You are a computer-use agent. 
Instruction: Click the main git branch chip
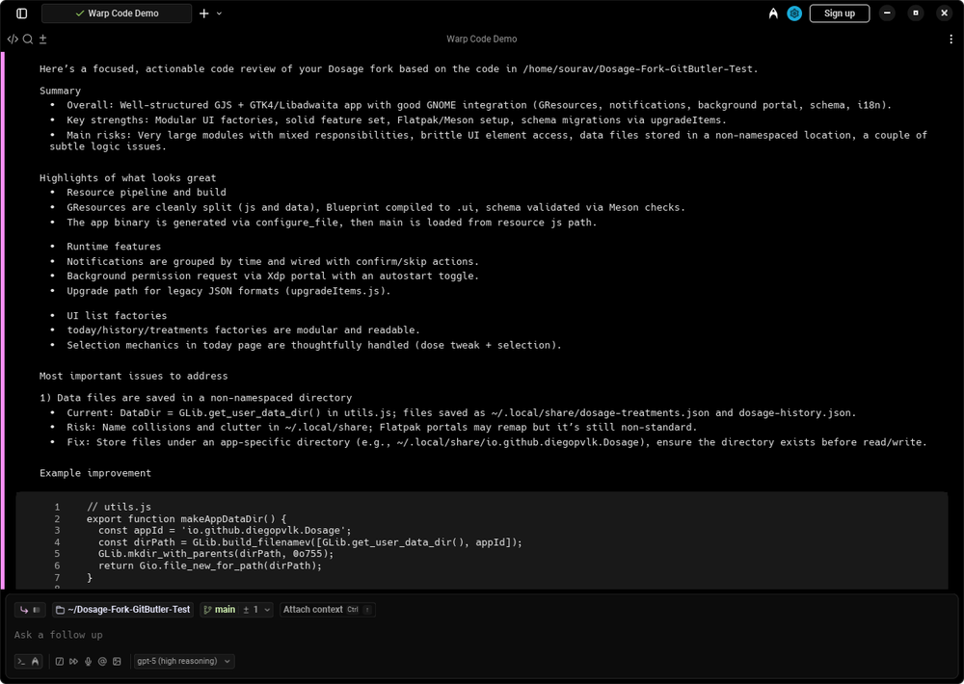(220, 610)
